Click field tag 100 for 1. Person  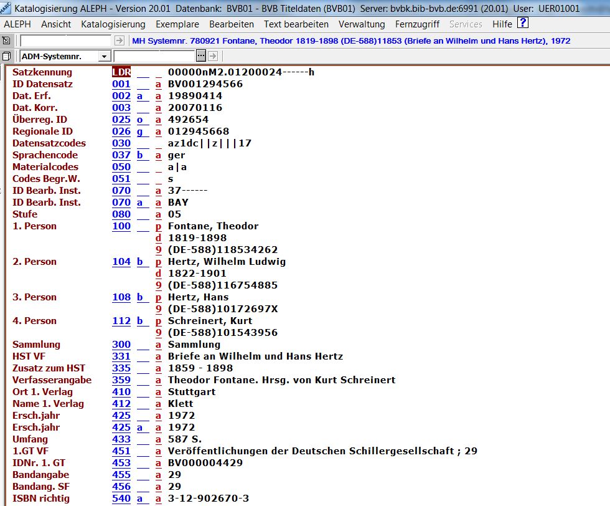(x=121, y=226)
